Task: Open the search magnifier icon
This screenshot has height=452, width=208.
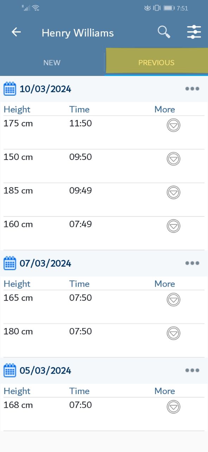Action: 164,32
